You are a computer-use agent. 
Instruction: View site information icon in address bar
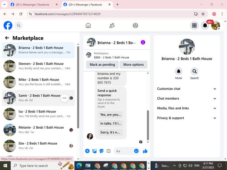coord(30,14)
